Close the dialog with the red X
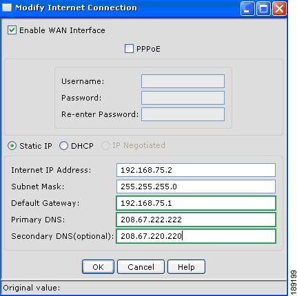 (x=279, y=8)
